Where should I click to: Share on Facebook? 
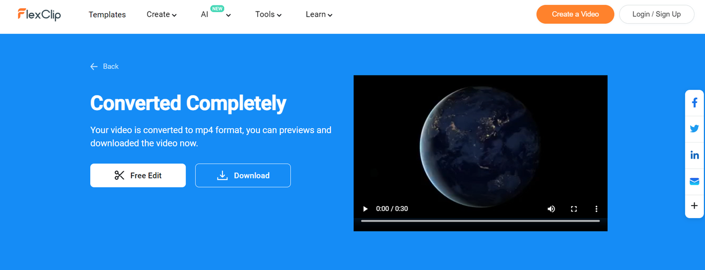(695, 102)
